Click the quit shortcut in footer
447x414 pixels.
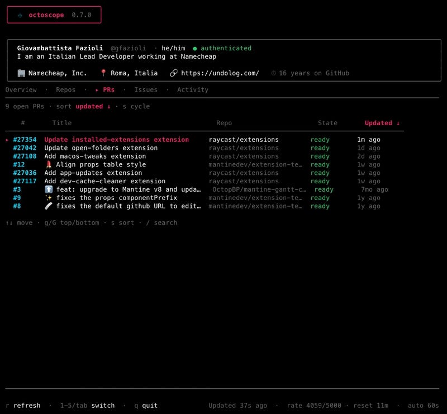(146, 406)
